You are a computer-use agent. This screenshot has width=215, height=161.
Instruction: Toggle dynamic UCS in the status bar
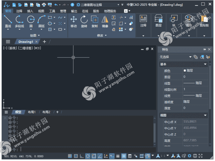click(106, 156)
